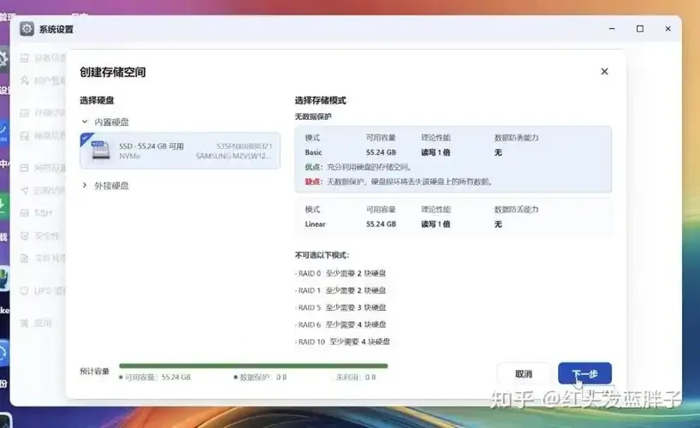The height and width of the screenshot is (428, 700).
Task: Click the RAID 6 至少需要 4 块硬盘 line
Action: (x=341, y=324)
